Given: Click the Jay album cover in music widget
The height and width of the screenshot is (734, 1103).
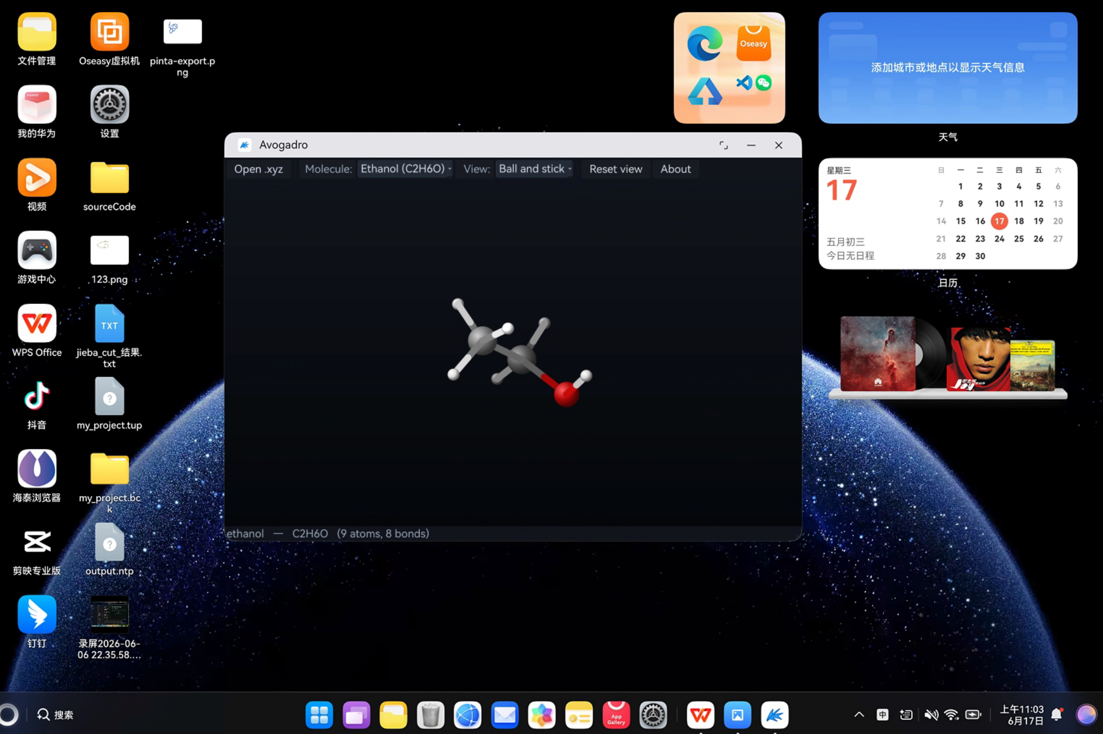Looking at the screenshot, I should pyautogui.click(x=978, y=359).
